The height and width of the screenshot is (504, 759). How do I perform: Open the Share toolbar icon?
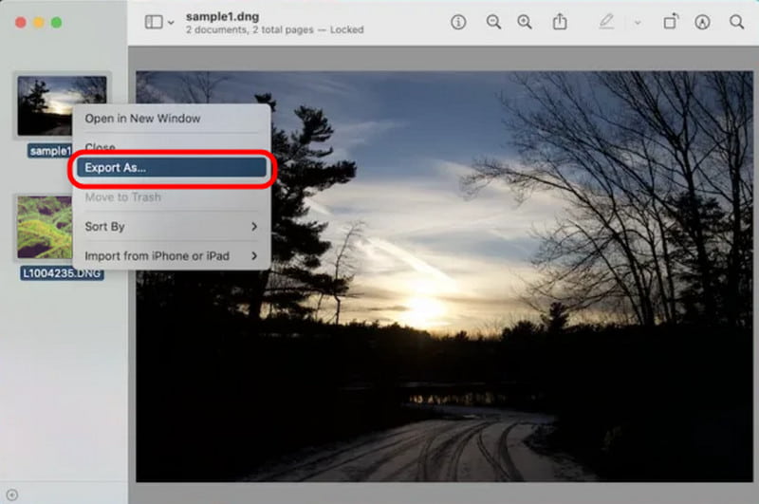point(560,22)
